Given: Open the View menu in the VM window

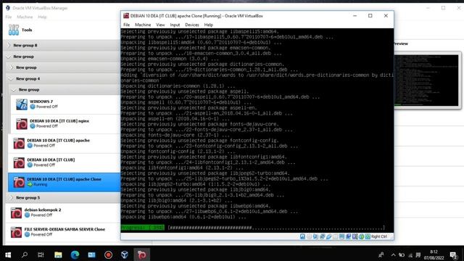Looking at the screenshot, I should pos(160,25).
